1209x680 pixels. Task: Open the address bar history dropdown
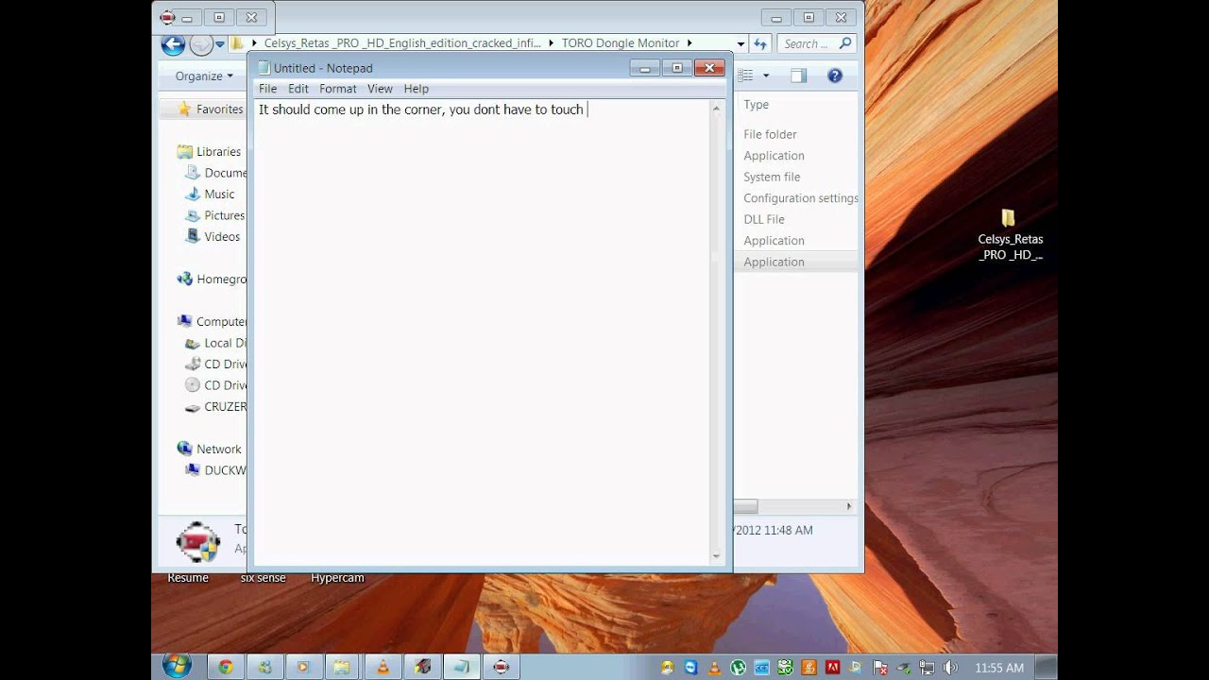740,43
